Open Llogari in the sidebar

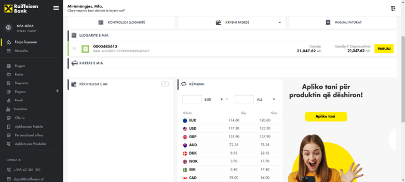coord(20,66)
